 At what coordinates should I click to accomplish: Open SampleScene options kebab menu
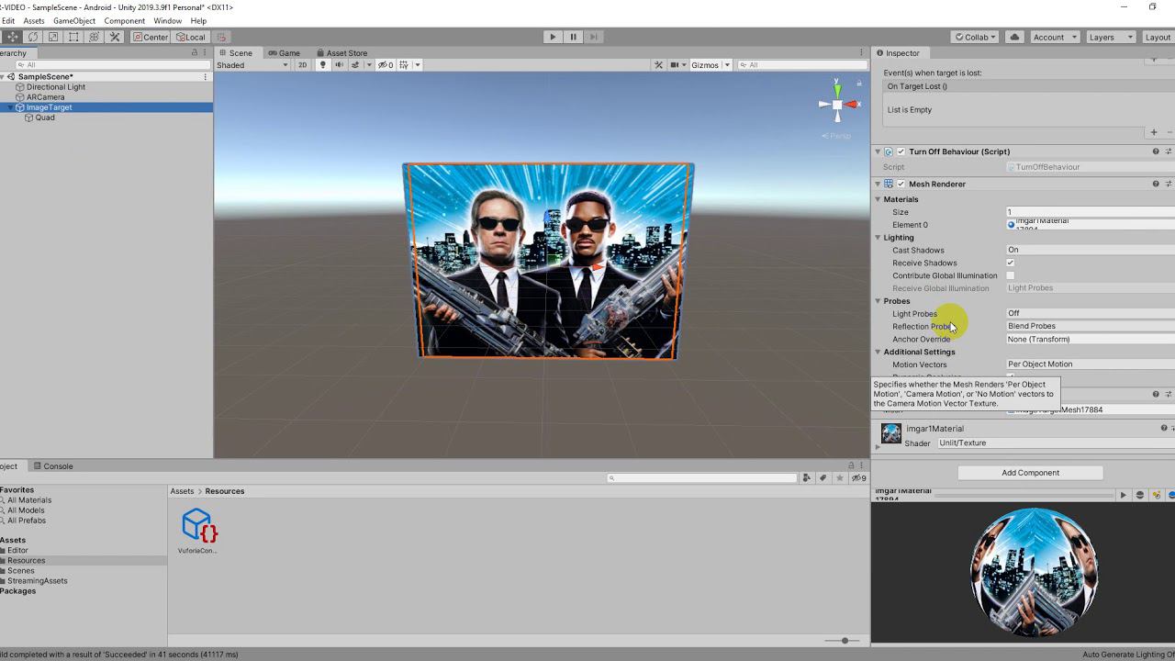tap(205, 77)
